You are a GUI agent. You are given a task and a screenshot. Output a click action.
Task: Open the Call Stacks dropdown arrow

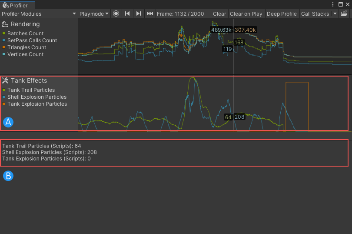[335, 13]
